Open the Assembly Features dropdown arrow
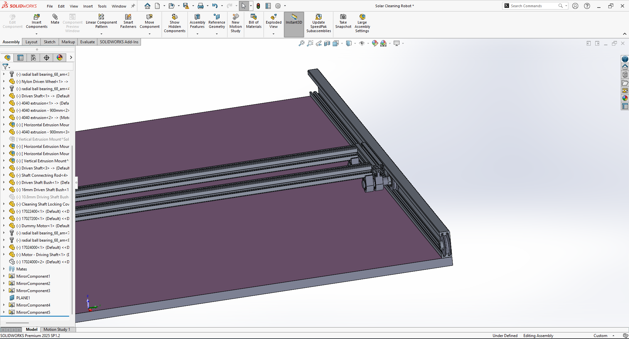 click(197, 34)
